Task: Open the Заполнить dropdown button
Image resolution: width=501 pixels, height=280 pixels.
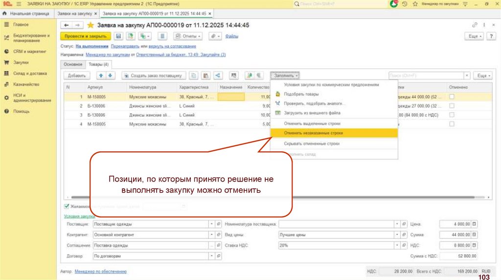Action: tap(285, 76)
